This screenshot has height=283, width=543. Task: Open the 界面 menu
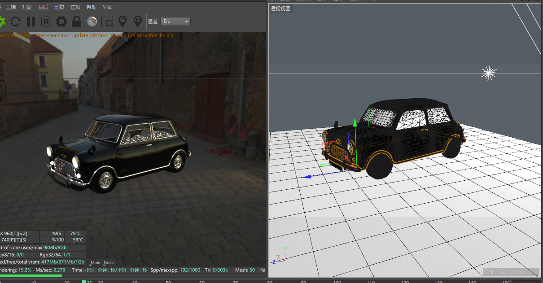(108, 7)
